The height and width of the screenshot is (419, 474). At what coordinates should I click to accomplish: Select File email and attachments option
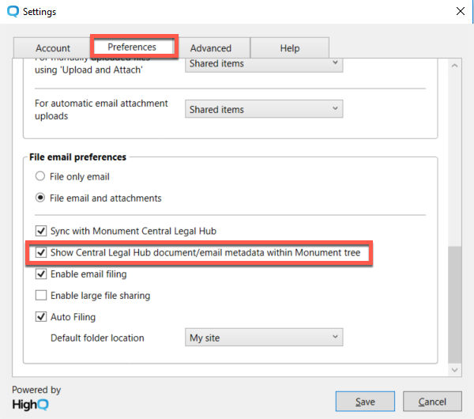(40, 198)
